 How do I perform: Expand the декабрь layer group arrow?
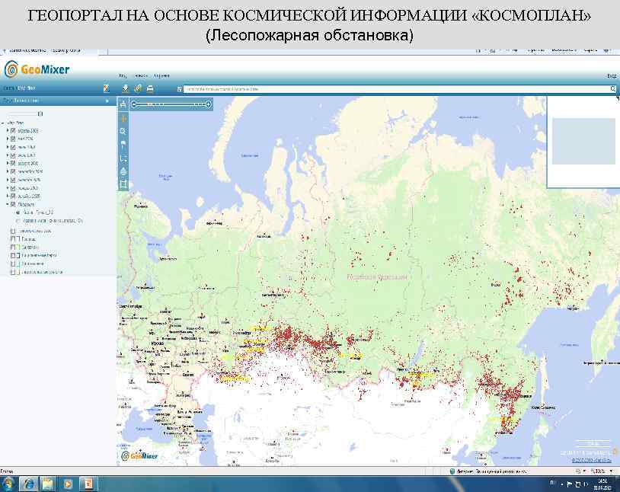[8, 196]
